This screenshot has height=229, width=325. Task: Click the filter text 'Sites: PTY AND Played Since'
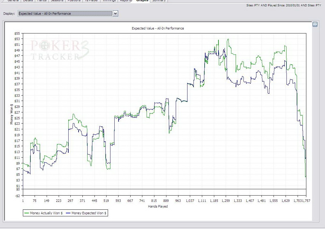coord(266,5)
